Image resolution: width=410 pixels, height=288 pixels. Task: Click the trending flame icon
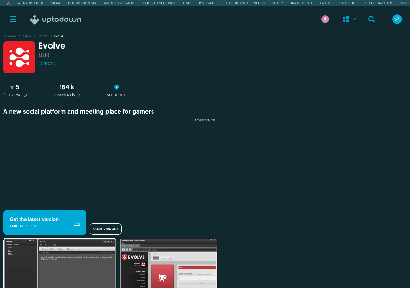pyautogui.click(x=8, y=3)
